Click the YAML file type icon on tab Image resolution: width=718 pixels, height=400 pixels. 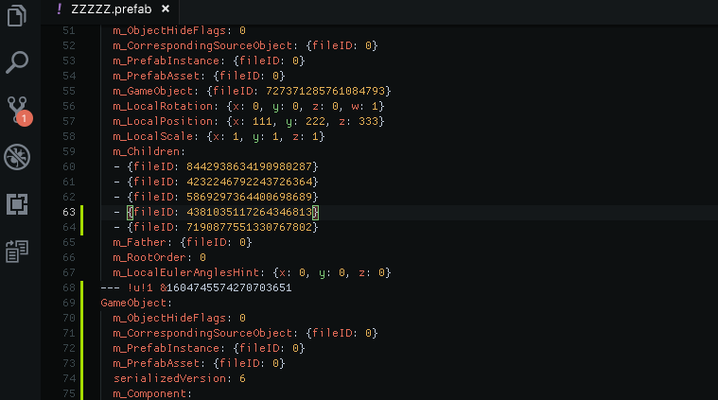coord(59,9)
